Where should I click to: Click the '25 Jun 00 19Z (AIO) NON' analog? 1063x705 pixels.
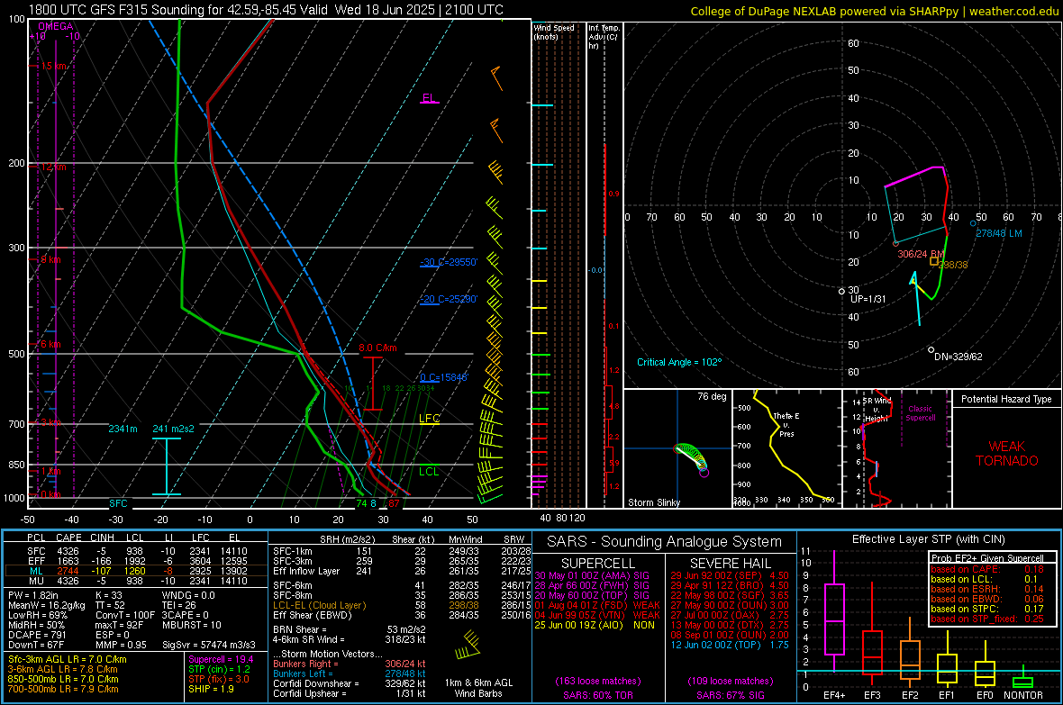(594, 625)
